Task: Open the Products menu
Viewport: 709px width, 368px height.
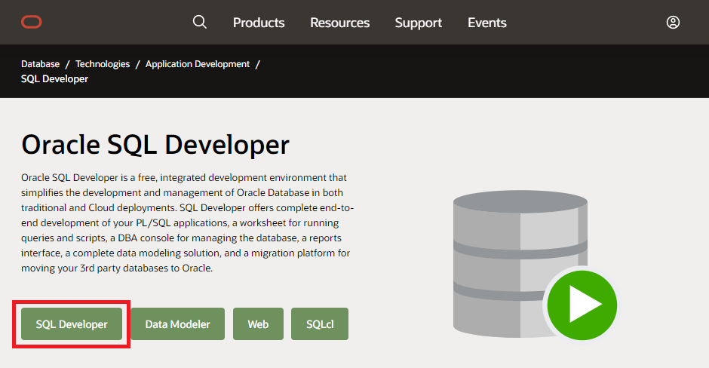Action: pyautogui.click(x=259, y=23)
